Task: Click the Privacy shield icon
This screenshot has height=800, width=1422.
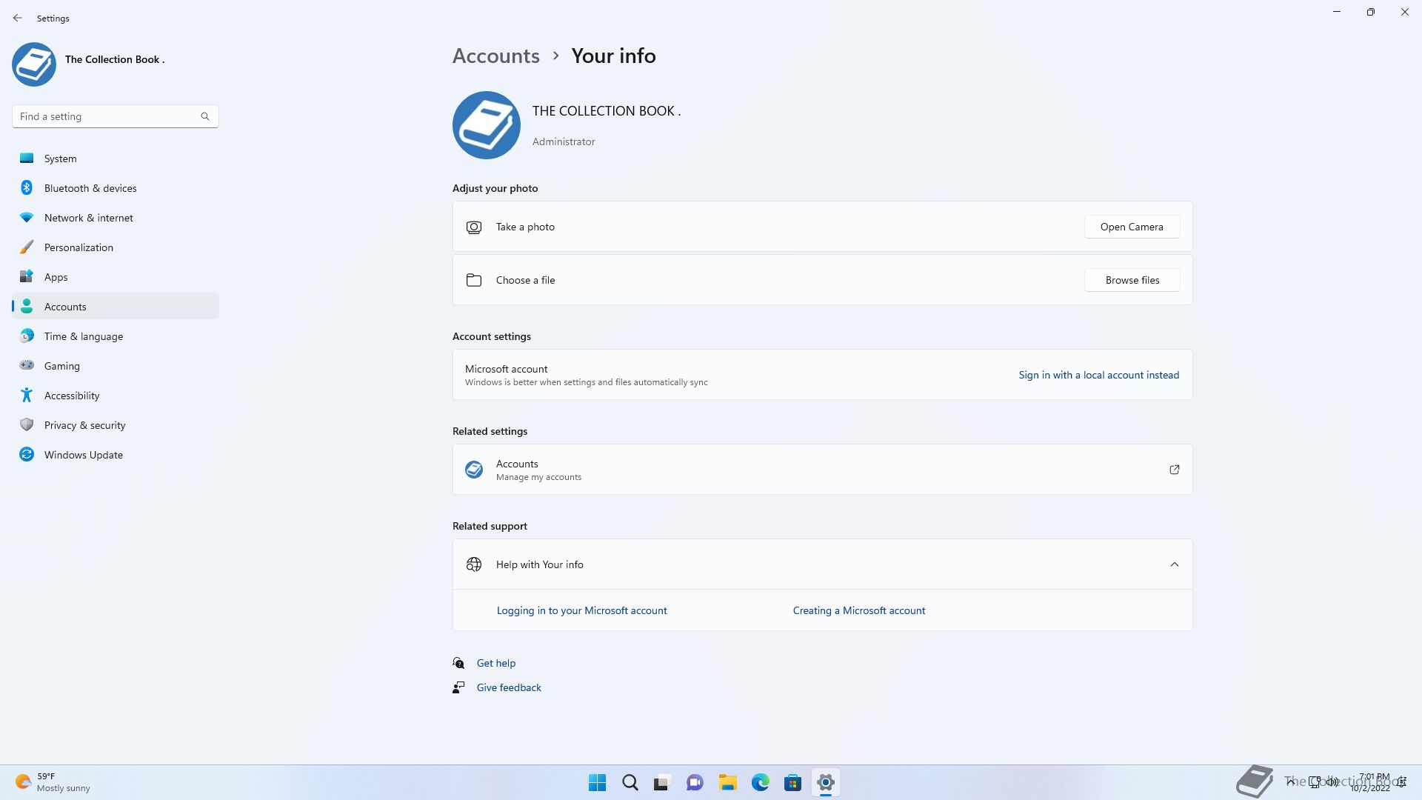Action: [27, 424]
